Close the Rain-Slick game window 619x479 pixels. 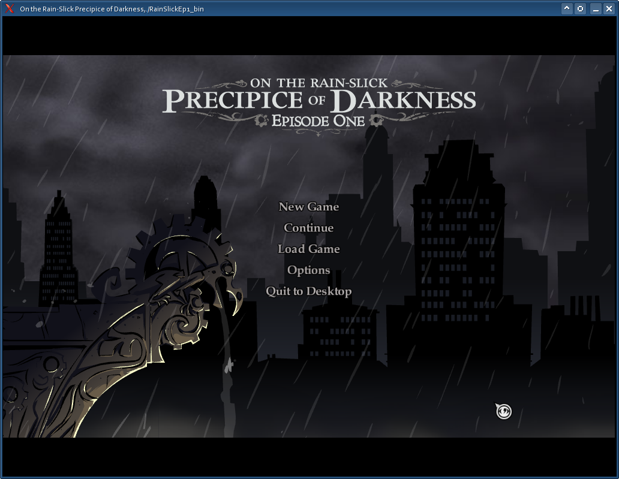pos(609,8)
